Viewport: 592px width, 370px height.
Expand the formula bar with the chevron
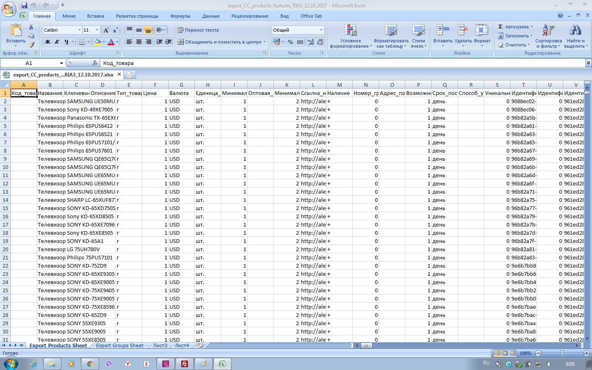pos(588,63)
